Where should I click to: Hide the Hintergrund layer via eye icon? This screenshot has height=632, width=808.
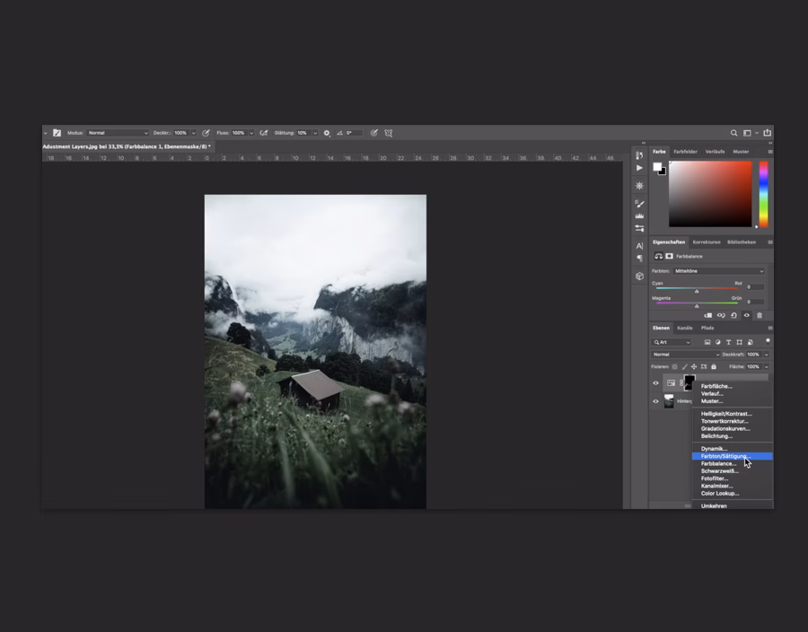coord(655,401)
